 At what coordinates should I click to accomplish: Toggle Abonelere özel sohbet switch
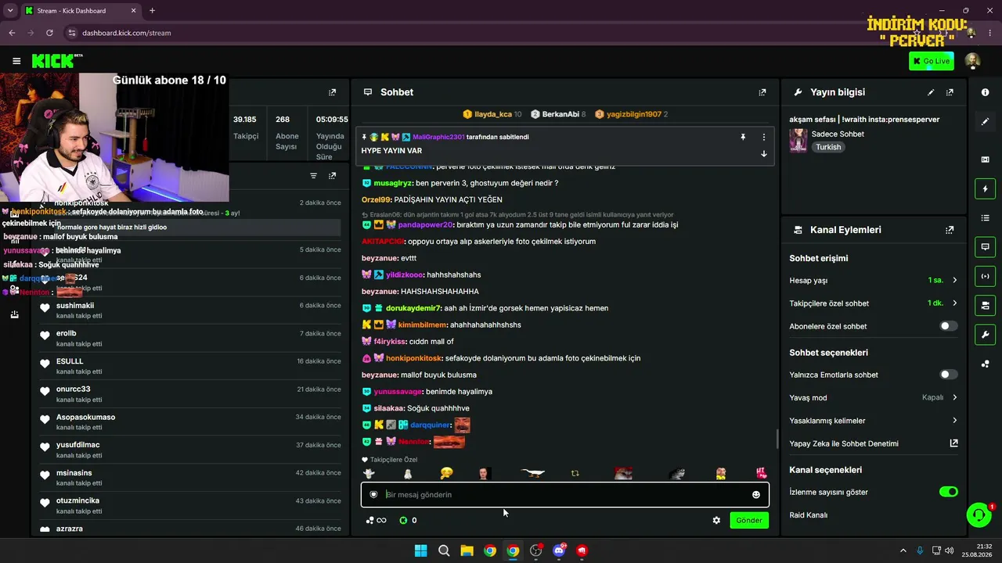click(x=948, y=326)
